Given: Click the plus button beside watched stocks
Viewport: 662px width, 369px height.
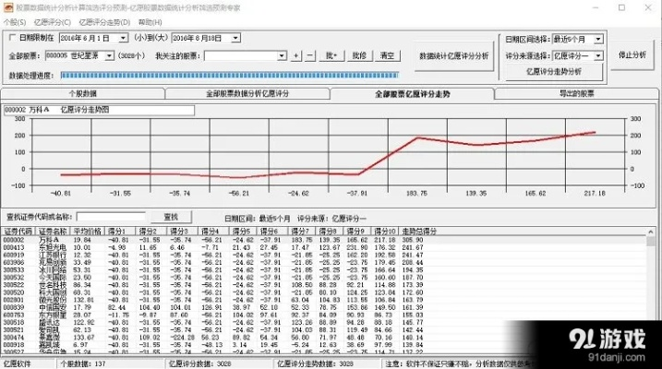Looking at the screenshot, I should point(296,55).
